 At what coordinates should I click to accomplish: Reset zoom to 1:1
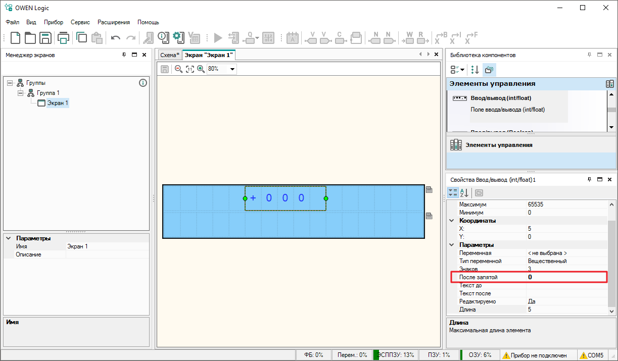[x=189, y=69]
